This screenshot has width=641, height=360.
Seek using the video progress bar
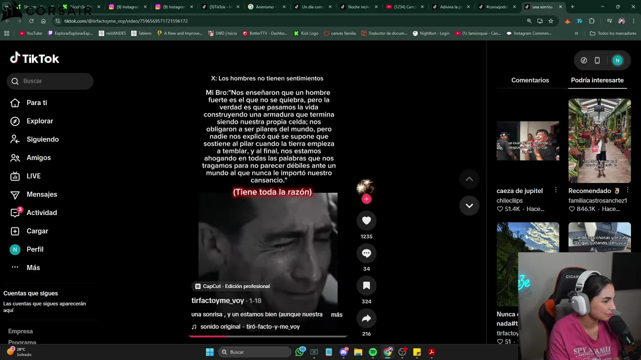click(268, 336)
